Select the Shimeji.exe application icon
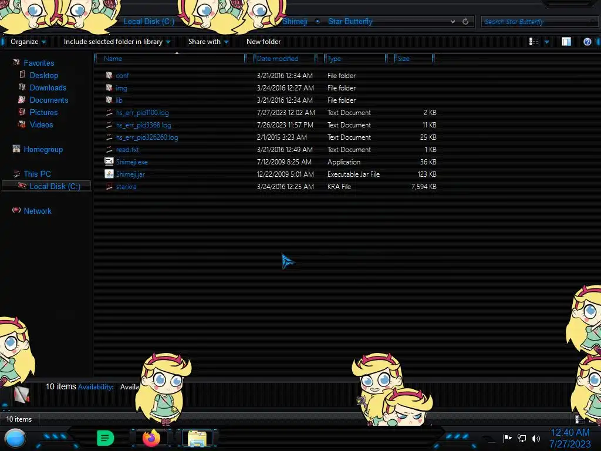601x451 pixels. click(109, 161)
